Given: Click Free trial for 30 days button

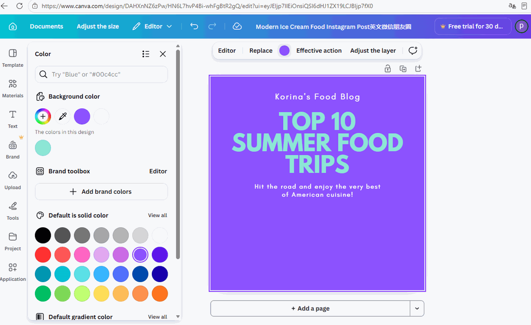Looking at the screenshot, I should pos(473,27).
